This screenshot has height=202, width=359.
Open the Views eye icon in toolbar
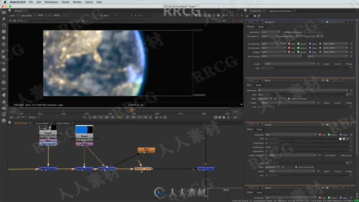coord(4,89)
